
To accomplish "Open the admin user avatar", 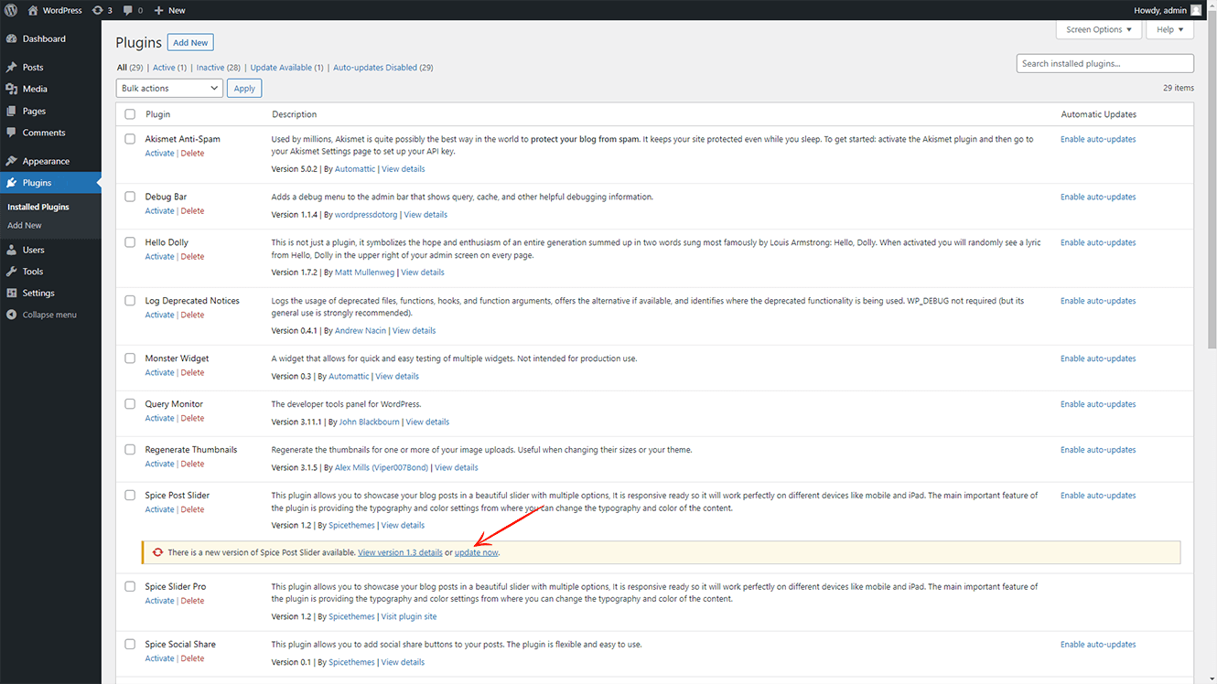I will 1196,10.
